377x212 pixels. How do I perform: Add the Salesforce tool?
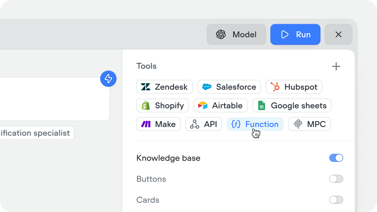pos(229,87)
